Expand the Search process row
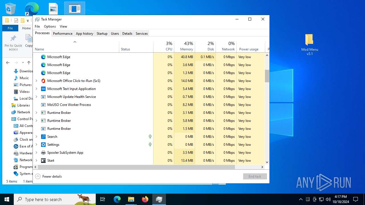The width and height of the screenshot is (365, 205). point(36,137)
